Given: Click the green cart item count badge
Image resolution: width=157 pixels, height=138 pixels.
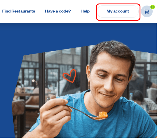Looking at the screenshot, I should [x=152, y=7].
